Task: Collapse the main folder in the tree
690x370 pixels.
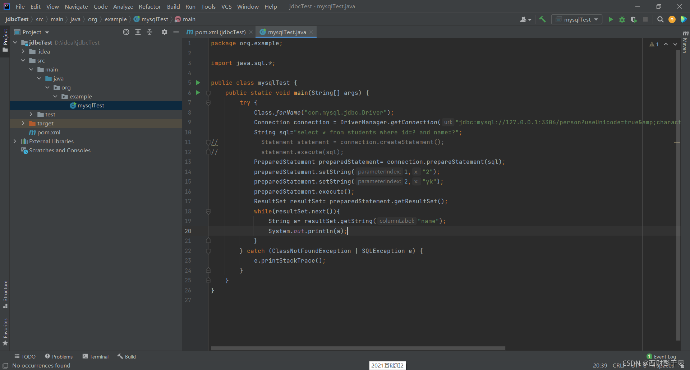Action: (31, 69)
